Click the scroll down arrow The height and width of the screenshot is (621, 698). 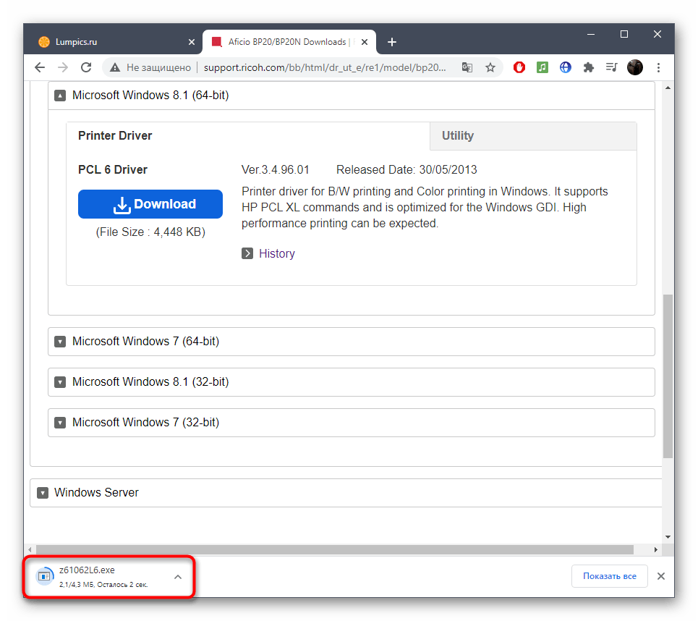668,537
